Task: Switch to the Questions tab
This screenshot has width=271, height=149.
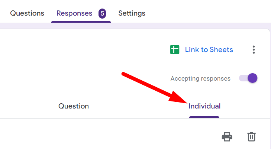Action: click(x=27, y=13)
